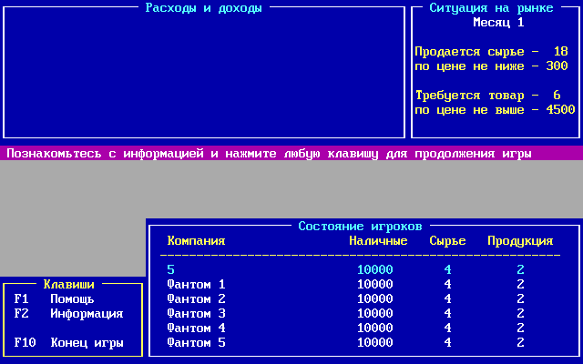Screen dimensions: 583x364
Task: Click the Продукция value for company 5
Action: [520, 269]
